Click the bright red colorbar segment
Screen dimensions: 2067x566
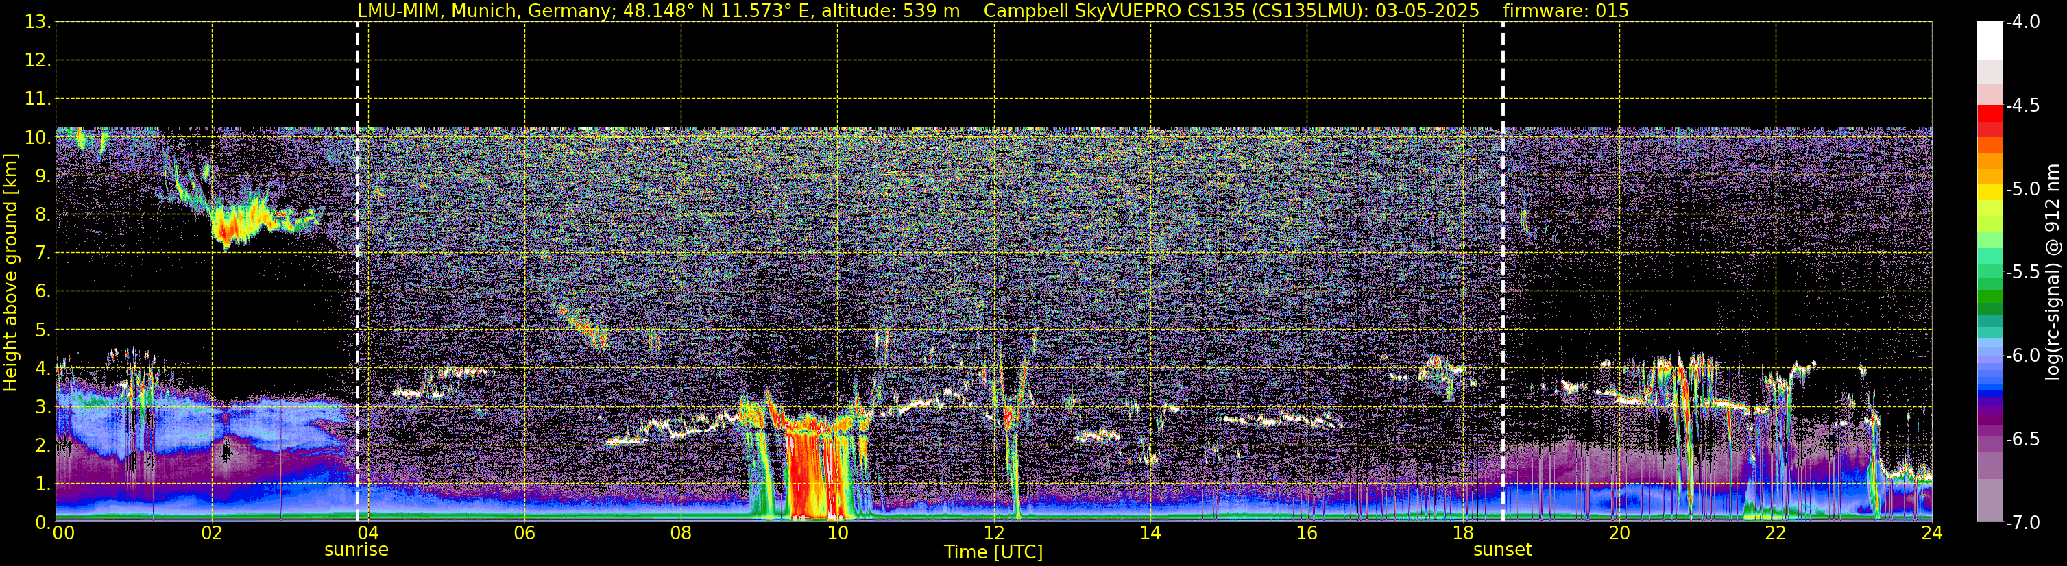[x=1989, y=113]
